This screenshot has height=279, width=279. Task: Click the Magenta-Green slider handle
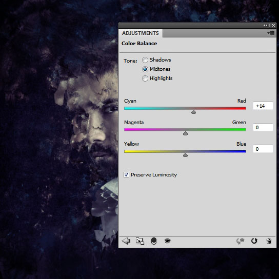pos(186,133)
